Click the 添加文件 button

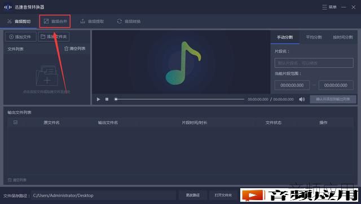(20, 37)
